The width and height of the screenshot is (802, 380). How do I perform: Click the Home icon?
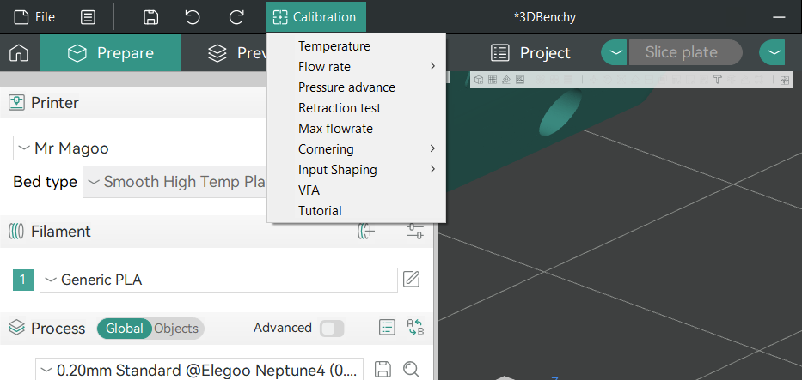coord(19,53)
